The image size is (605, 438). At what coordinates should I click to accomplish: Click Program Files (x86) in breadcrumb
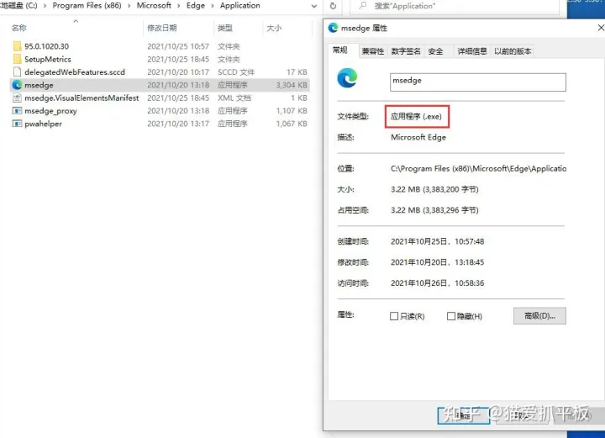[x=87, y=6]
